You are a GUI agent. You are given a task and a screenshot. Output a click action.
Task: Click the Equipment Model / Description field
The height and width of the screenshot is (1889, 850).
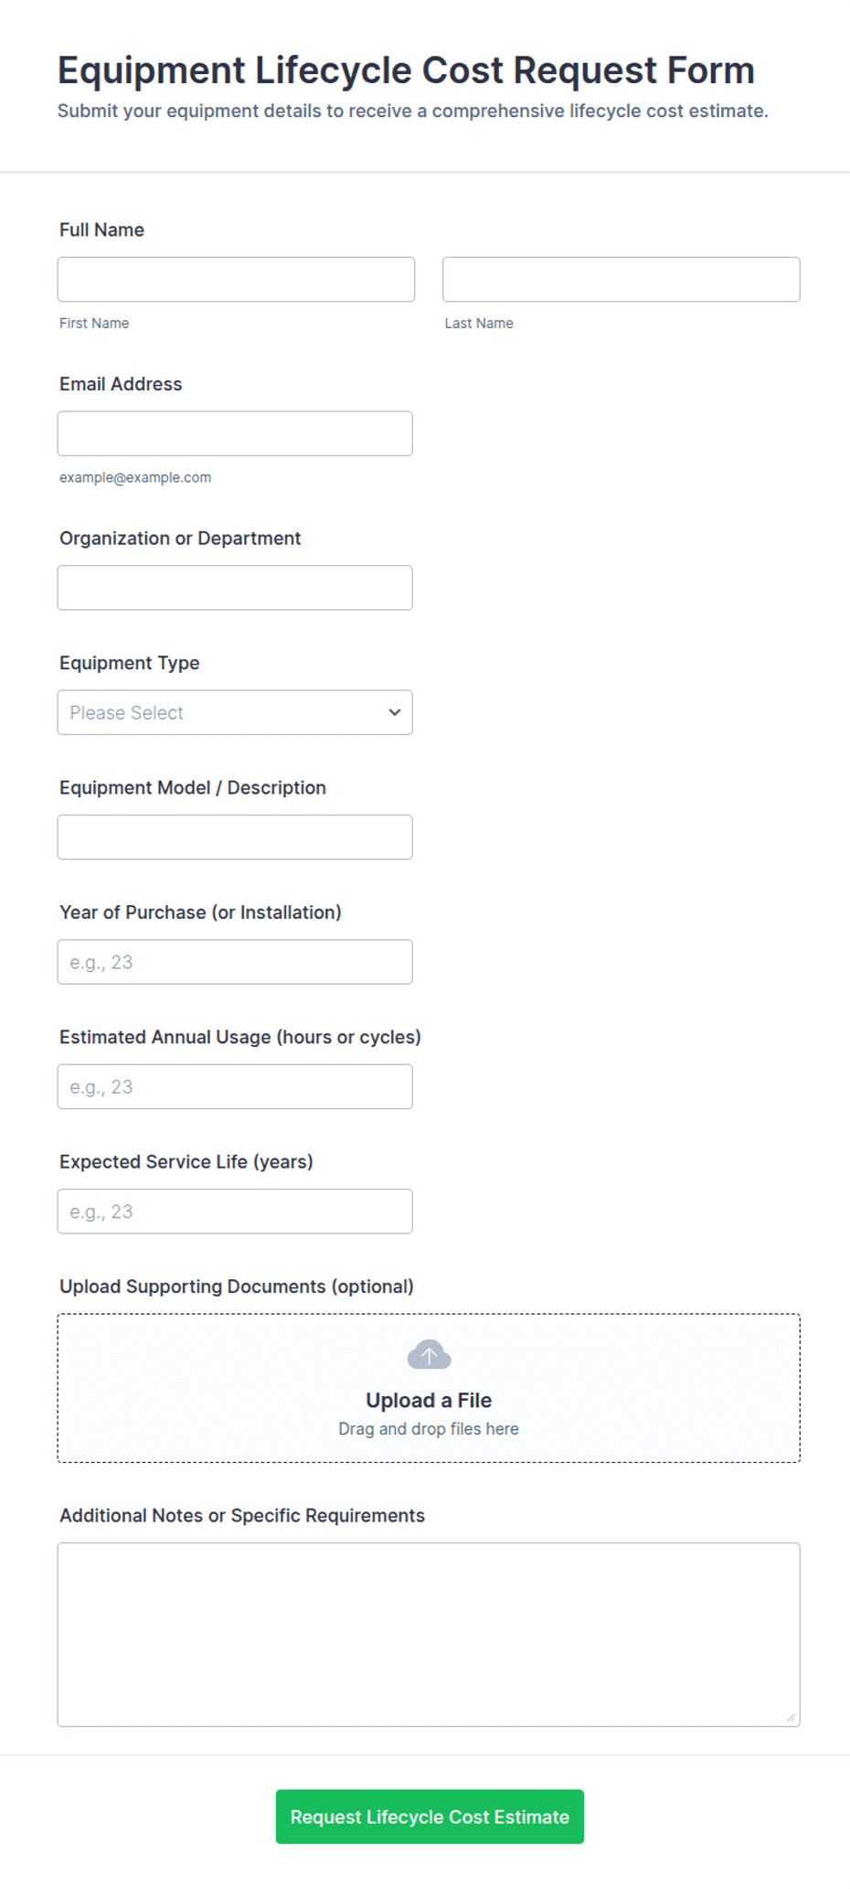point(235,838)
